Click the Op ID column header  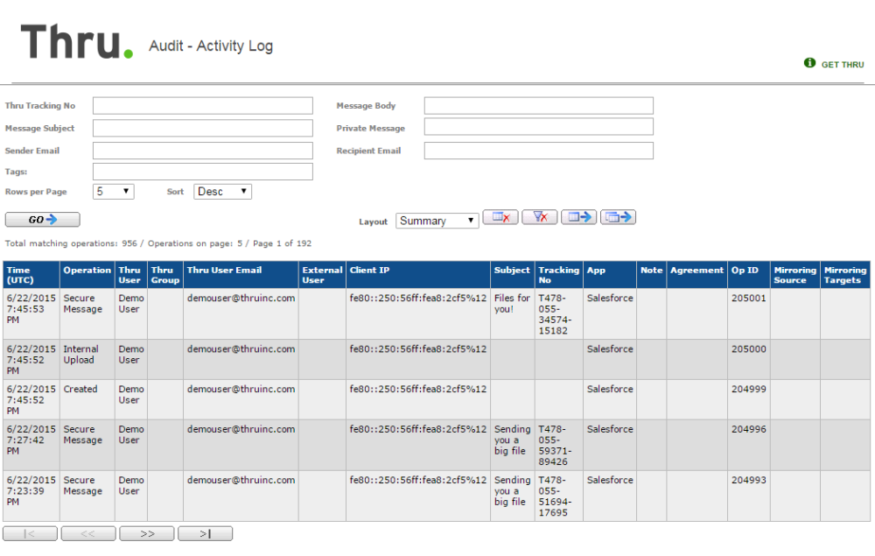tap(749, 275)
